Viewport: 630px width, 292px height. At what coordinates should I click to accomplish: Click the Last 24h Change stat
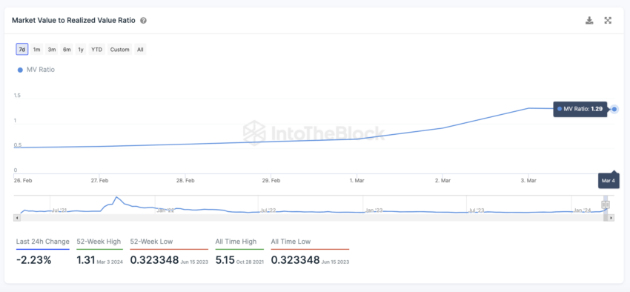42,252
